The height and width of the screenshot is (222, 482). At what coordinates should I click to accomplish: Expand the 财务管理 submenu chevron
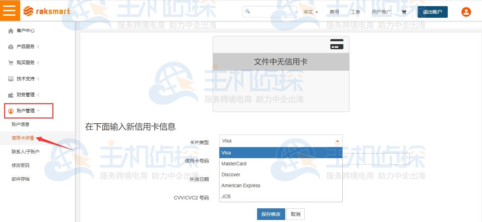(x=38, y=95)
